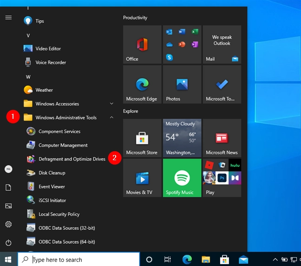Viewport: 301px width, 266px height.
Task: Expand the Windows Accessories folder
Action: (68, 104)
